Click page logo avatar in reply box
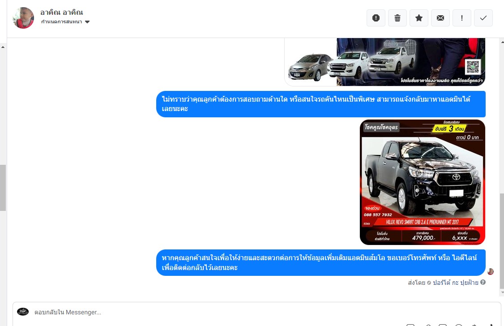This screenshot has height=326, width=504. pyautogui.click(x=23, y=312)
